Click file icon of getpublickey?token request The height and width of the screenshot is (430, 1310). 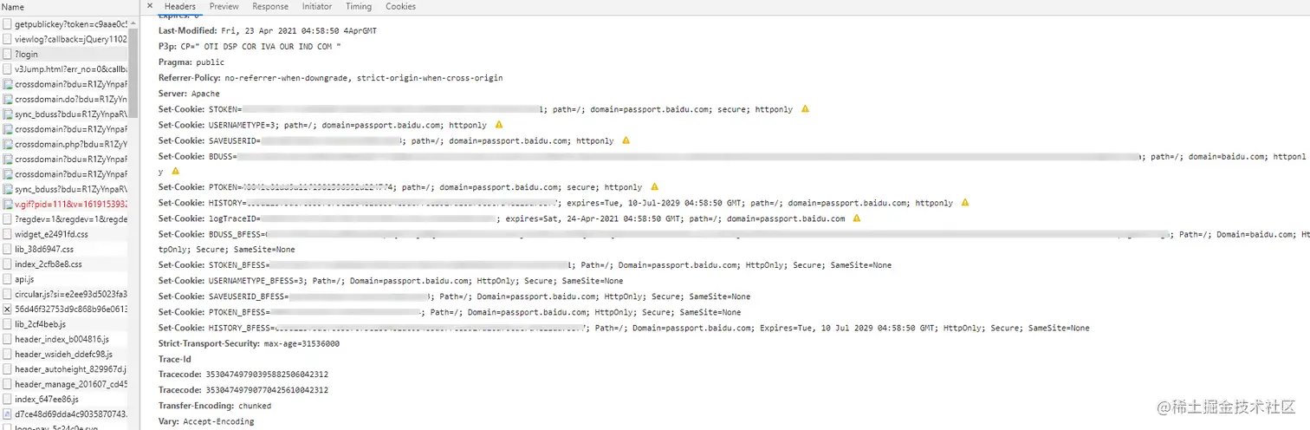[x=7, y=23]
